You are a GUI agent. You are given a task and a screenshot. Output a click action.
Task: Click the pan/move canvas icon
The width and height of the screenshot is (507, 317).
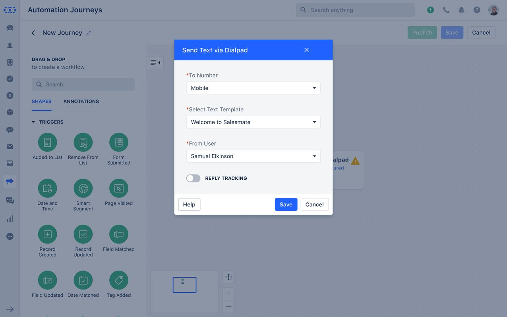click(228, 277)
